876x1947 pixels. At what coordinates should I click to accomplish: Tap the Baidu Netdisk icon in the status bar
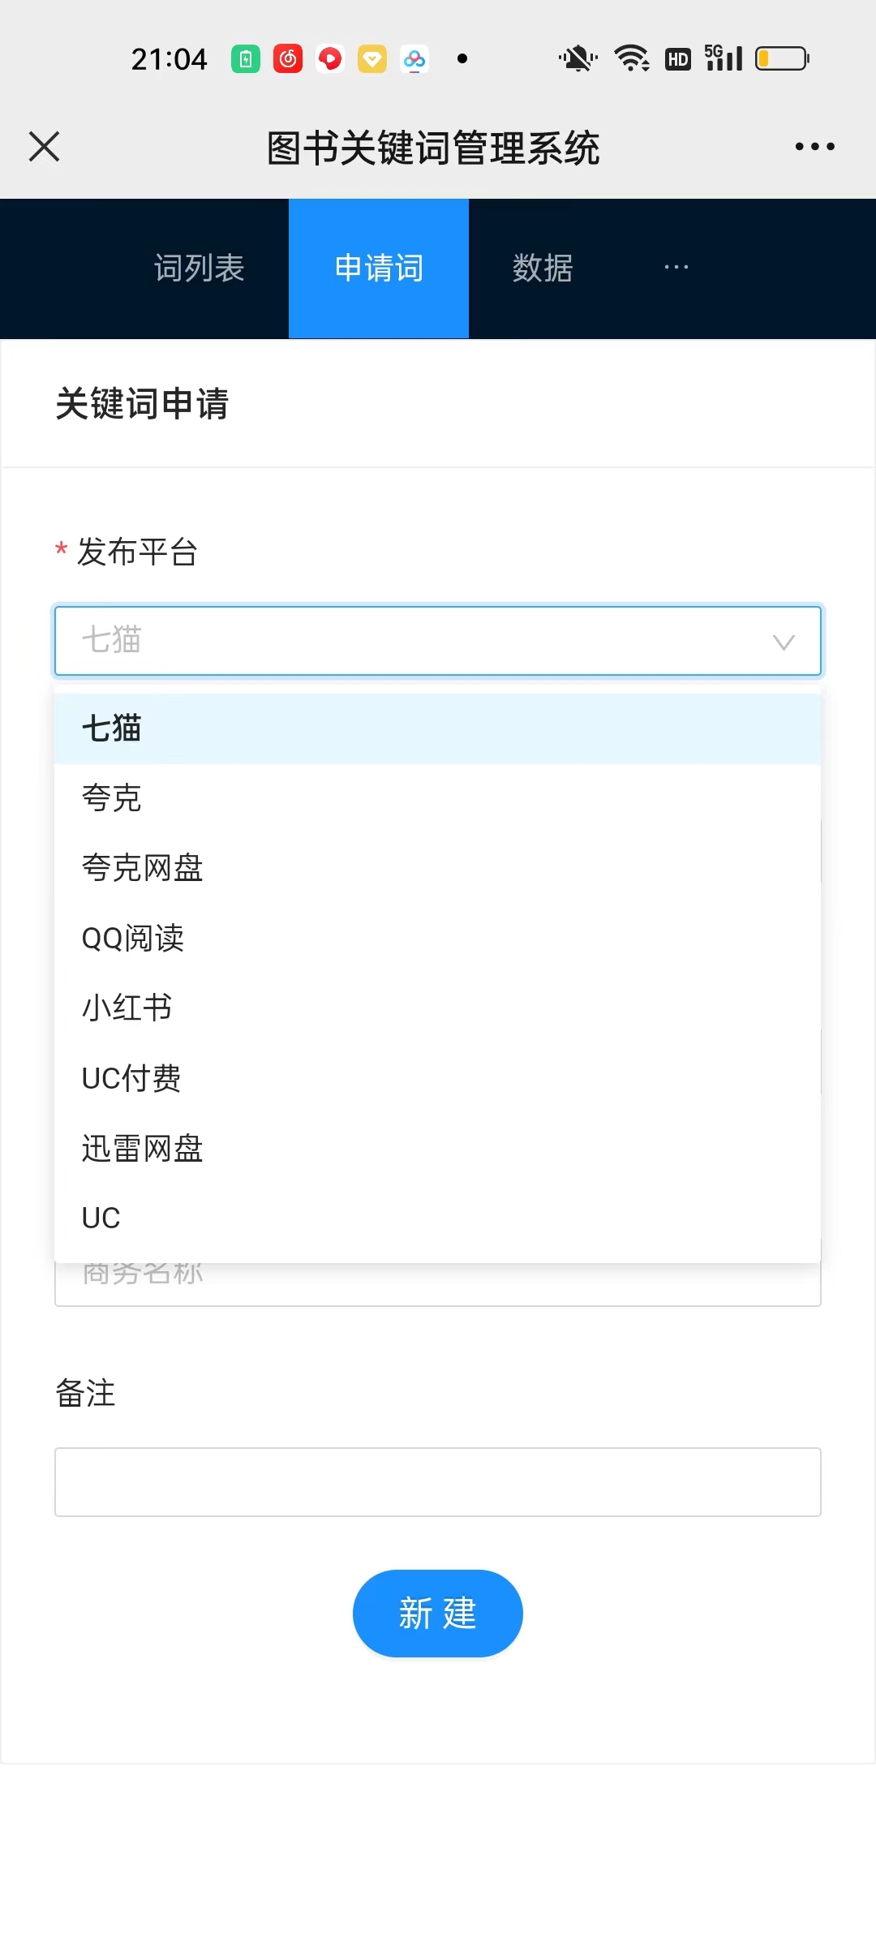[414, 58]
